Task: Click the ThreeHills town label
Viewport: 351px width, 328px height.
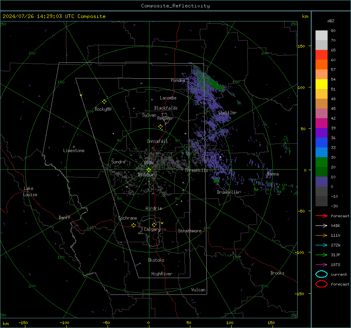Action: 196,170
